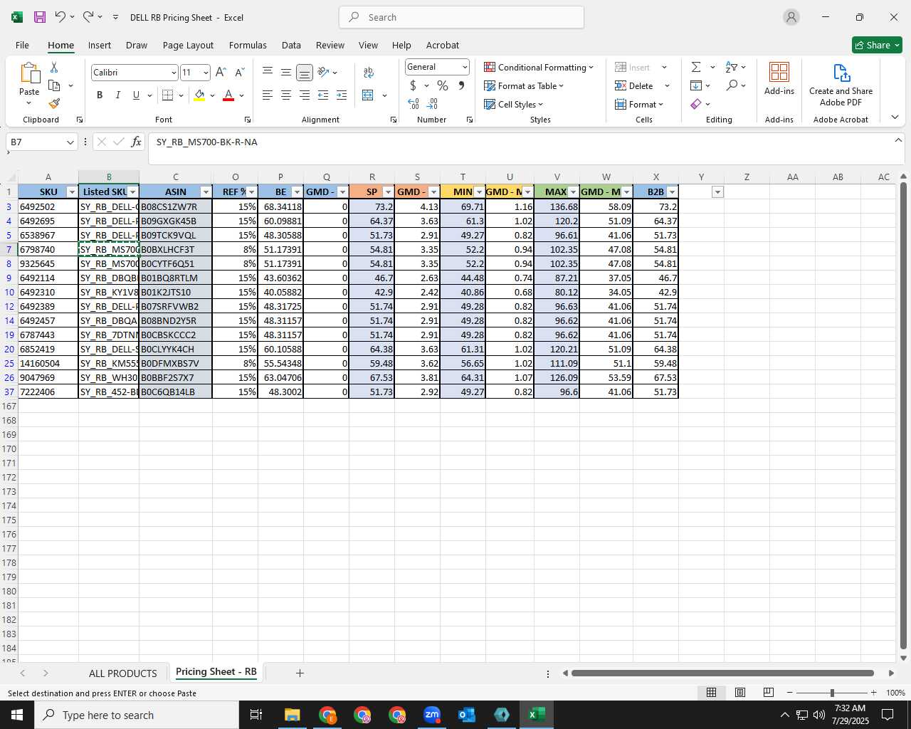Click the zoom slider handle
The width and height of the screenshot is (911, 729).
pos(832,693)
